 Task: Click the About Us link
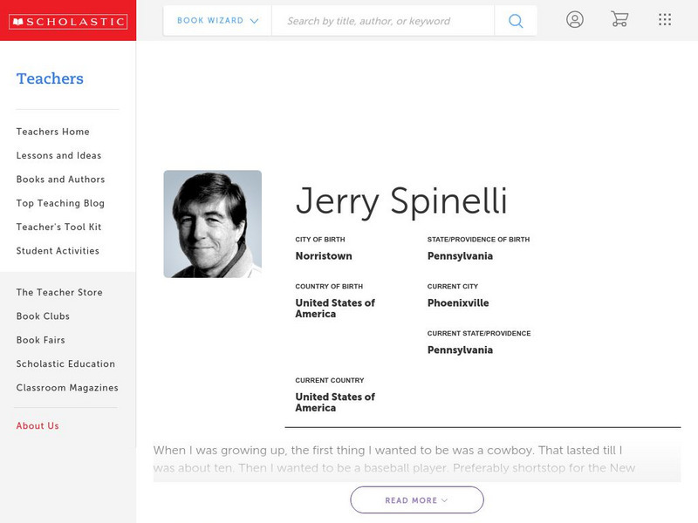(x=38, y=426)
